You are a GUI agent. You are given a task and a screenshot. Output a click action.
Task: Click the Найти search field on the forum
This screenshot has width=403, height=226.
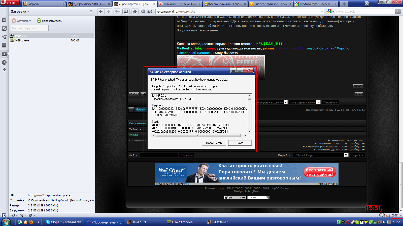(x=159, y=155)
